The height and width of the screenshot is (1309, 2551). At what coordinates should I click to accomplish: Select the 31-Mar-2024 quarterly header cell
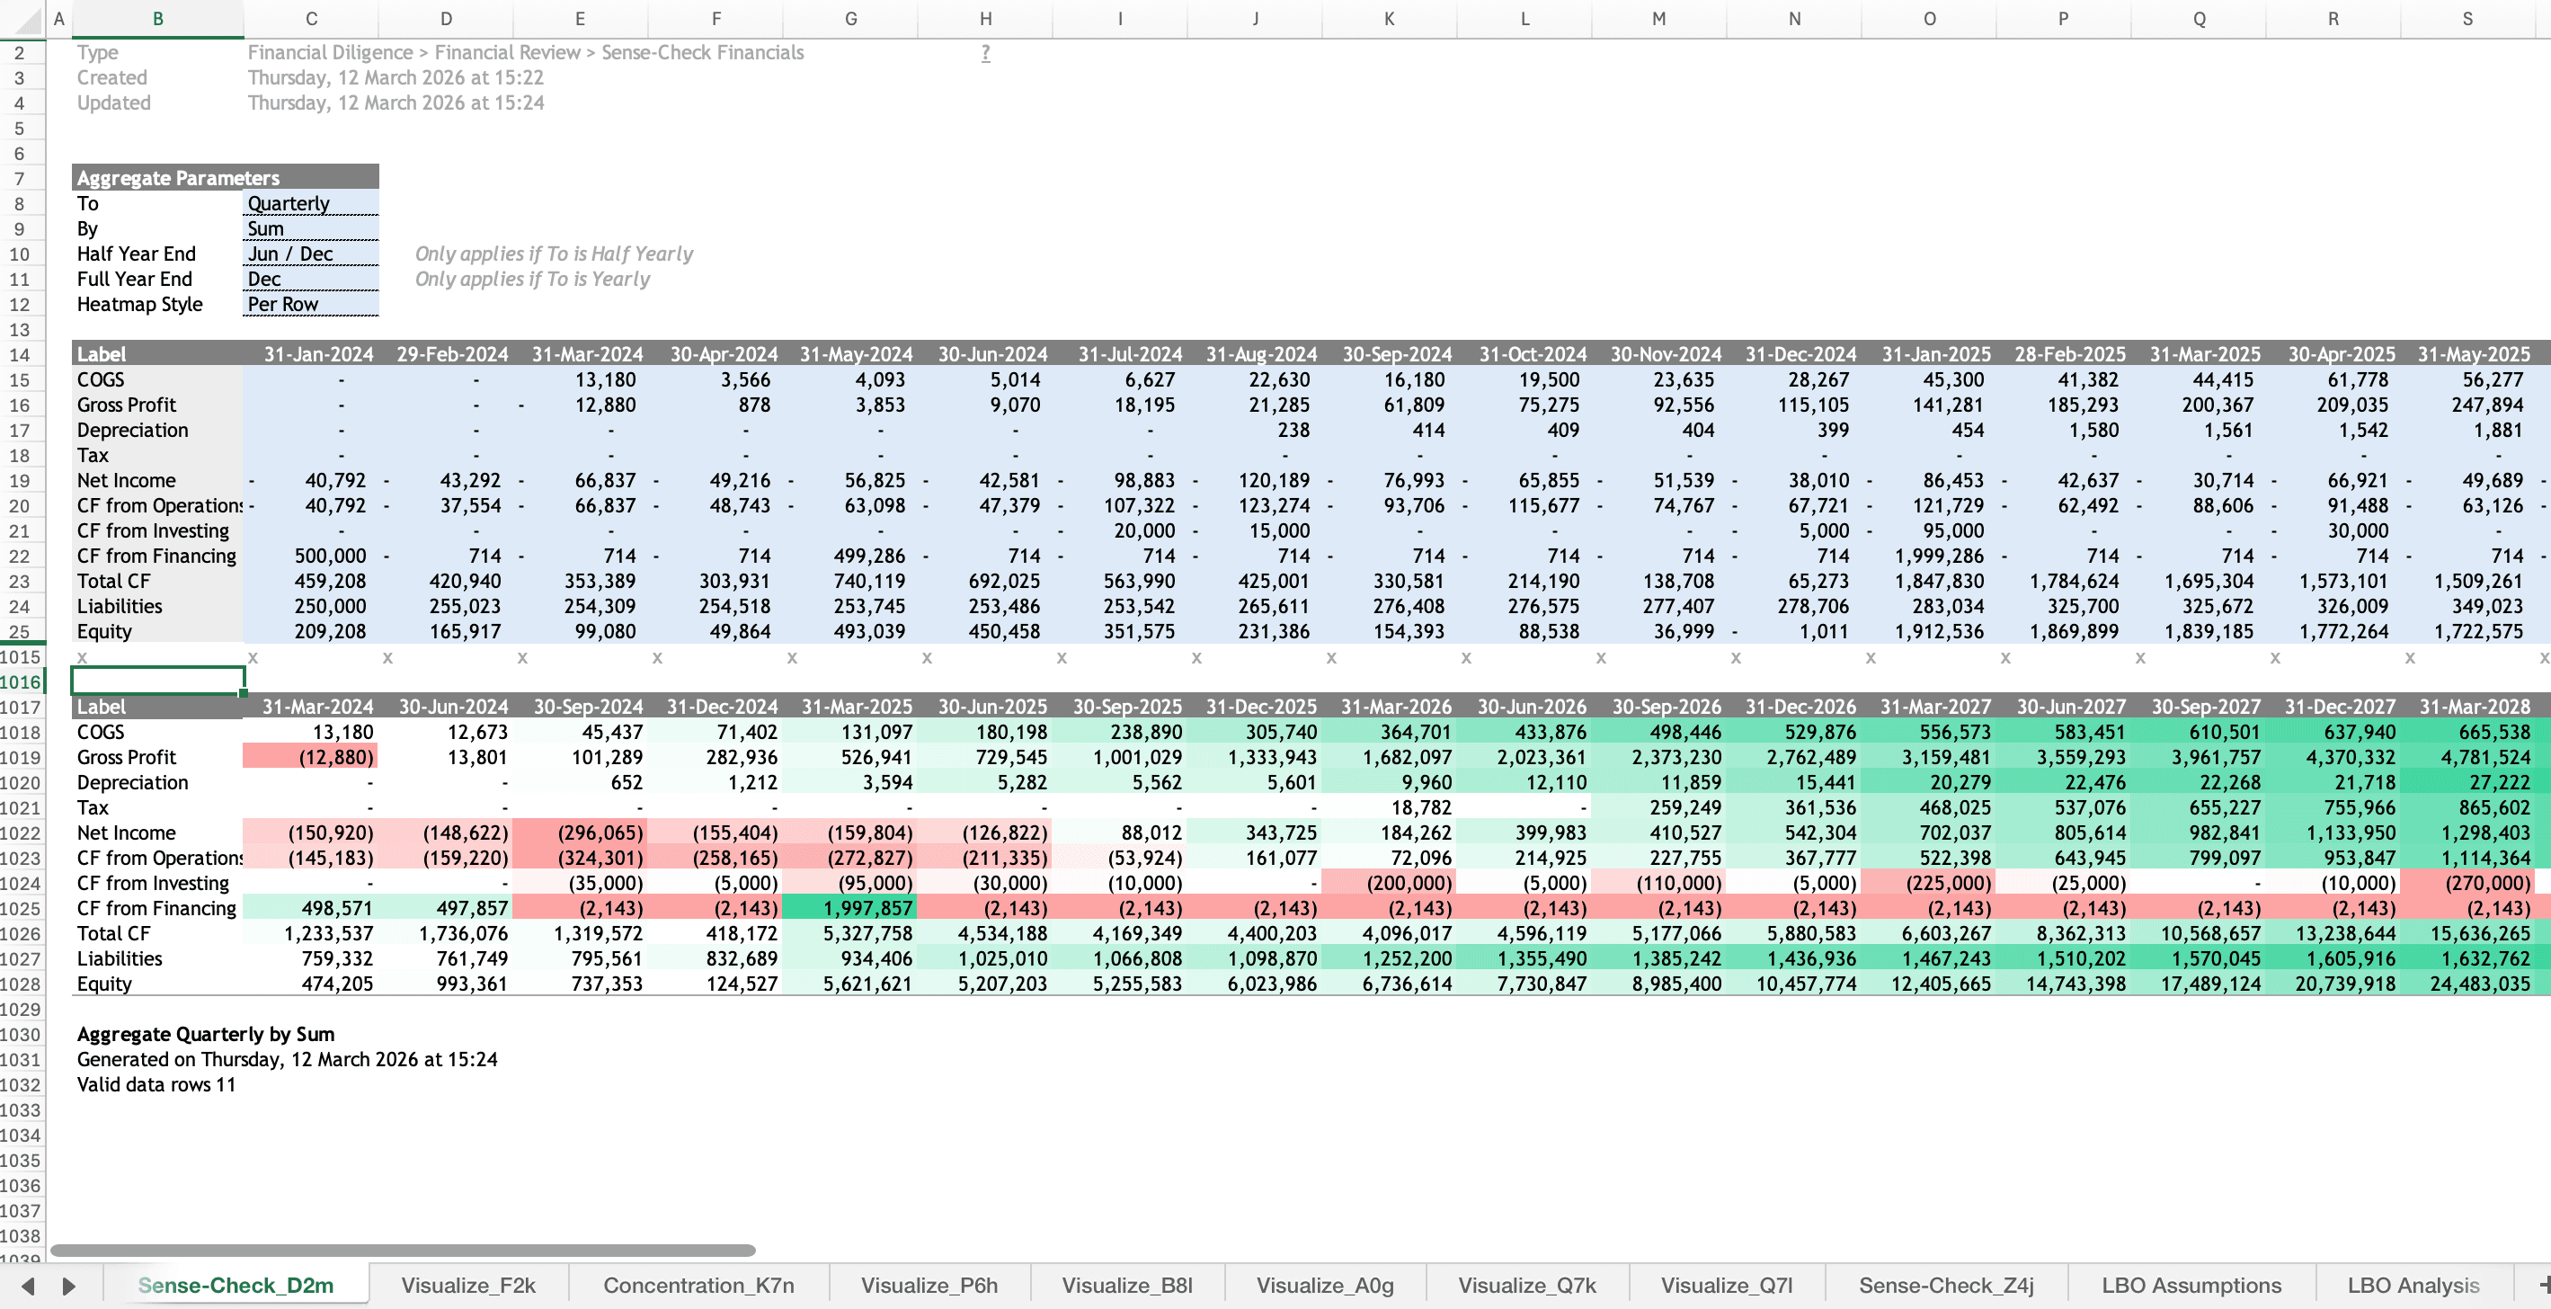point(311,707)
